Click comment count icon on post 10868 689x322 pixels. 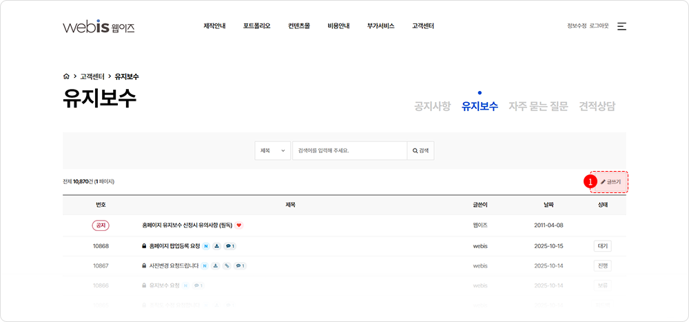pyautogui.click(x=230, y=246)
